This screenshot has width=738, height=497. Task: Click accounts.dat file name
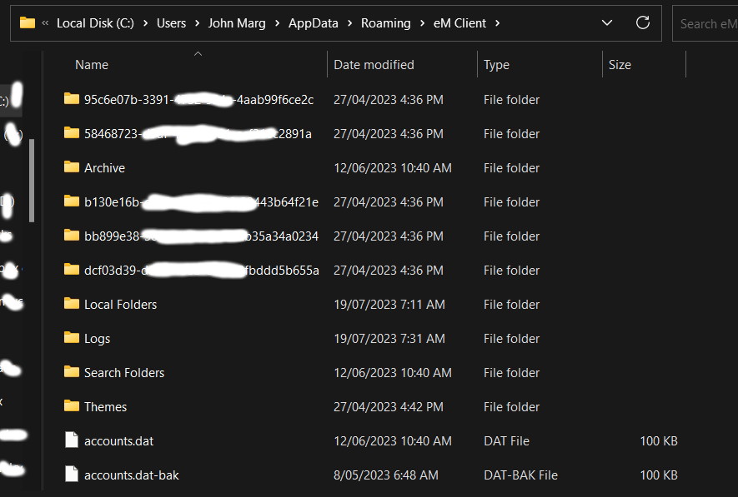[118, 441]
